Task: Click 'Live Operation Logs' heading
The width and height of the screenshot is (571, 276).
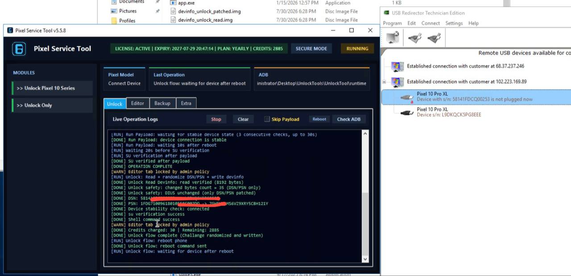Action: click(135, 119)
